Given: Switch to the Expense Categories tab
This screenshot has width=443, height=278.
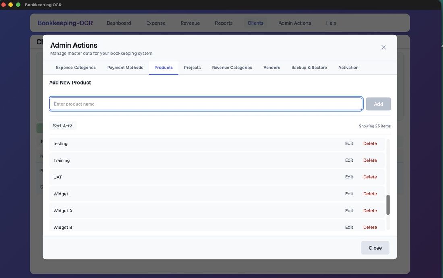Looking at the screenshot, I should pyautogui.click(x=75, y=68).
